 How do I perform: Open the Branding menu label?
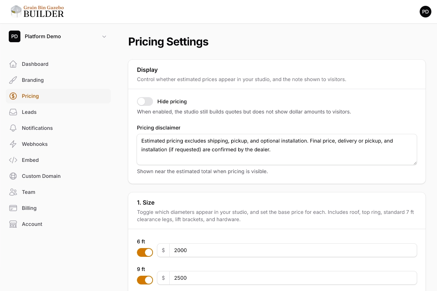coord(33,80)
